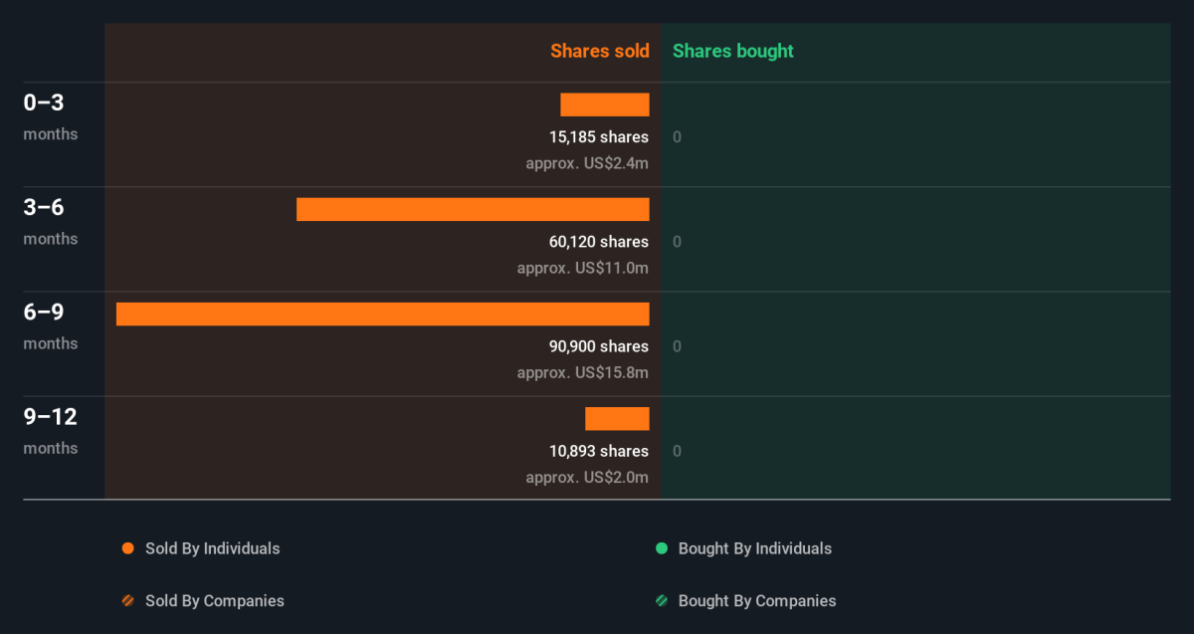Viewport: 1194px width, 634px height.
Task: Select the 6–9 months orange bar
Action: pos(383,314)
